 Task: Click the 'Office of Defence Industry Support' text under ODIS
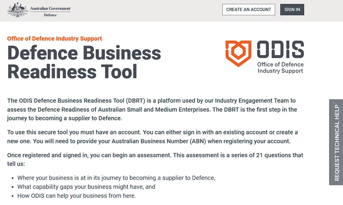click(280, 68)
